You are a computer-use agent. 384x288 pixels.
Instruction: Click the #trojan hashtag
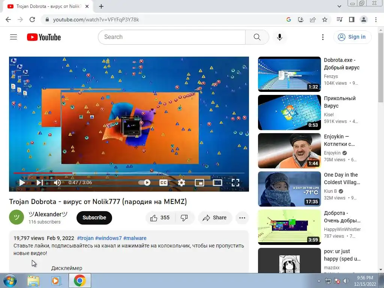pyautogui.click(x=85, y=238)
